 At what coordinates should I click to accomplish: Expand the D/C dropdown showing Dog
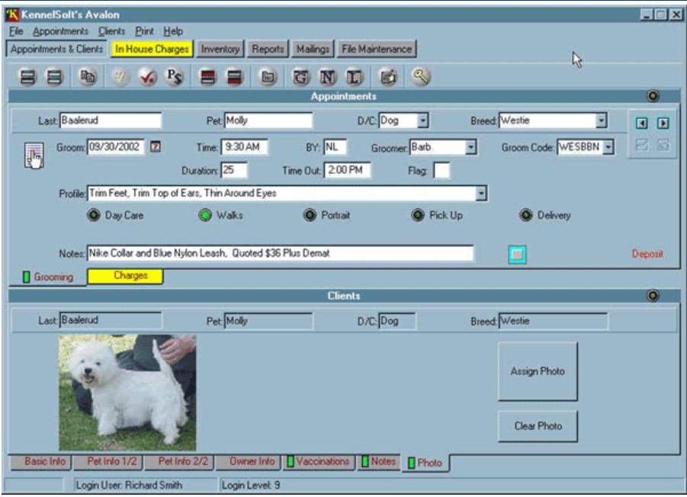423,120
